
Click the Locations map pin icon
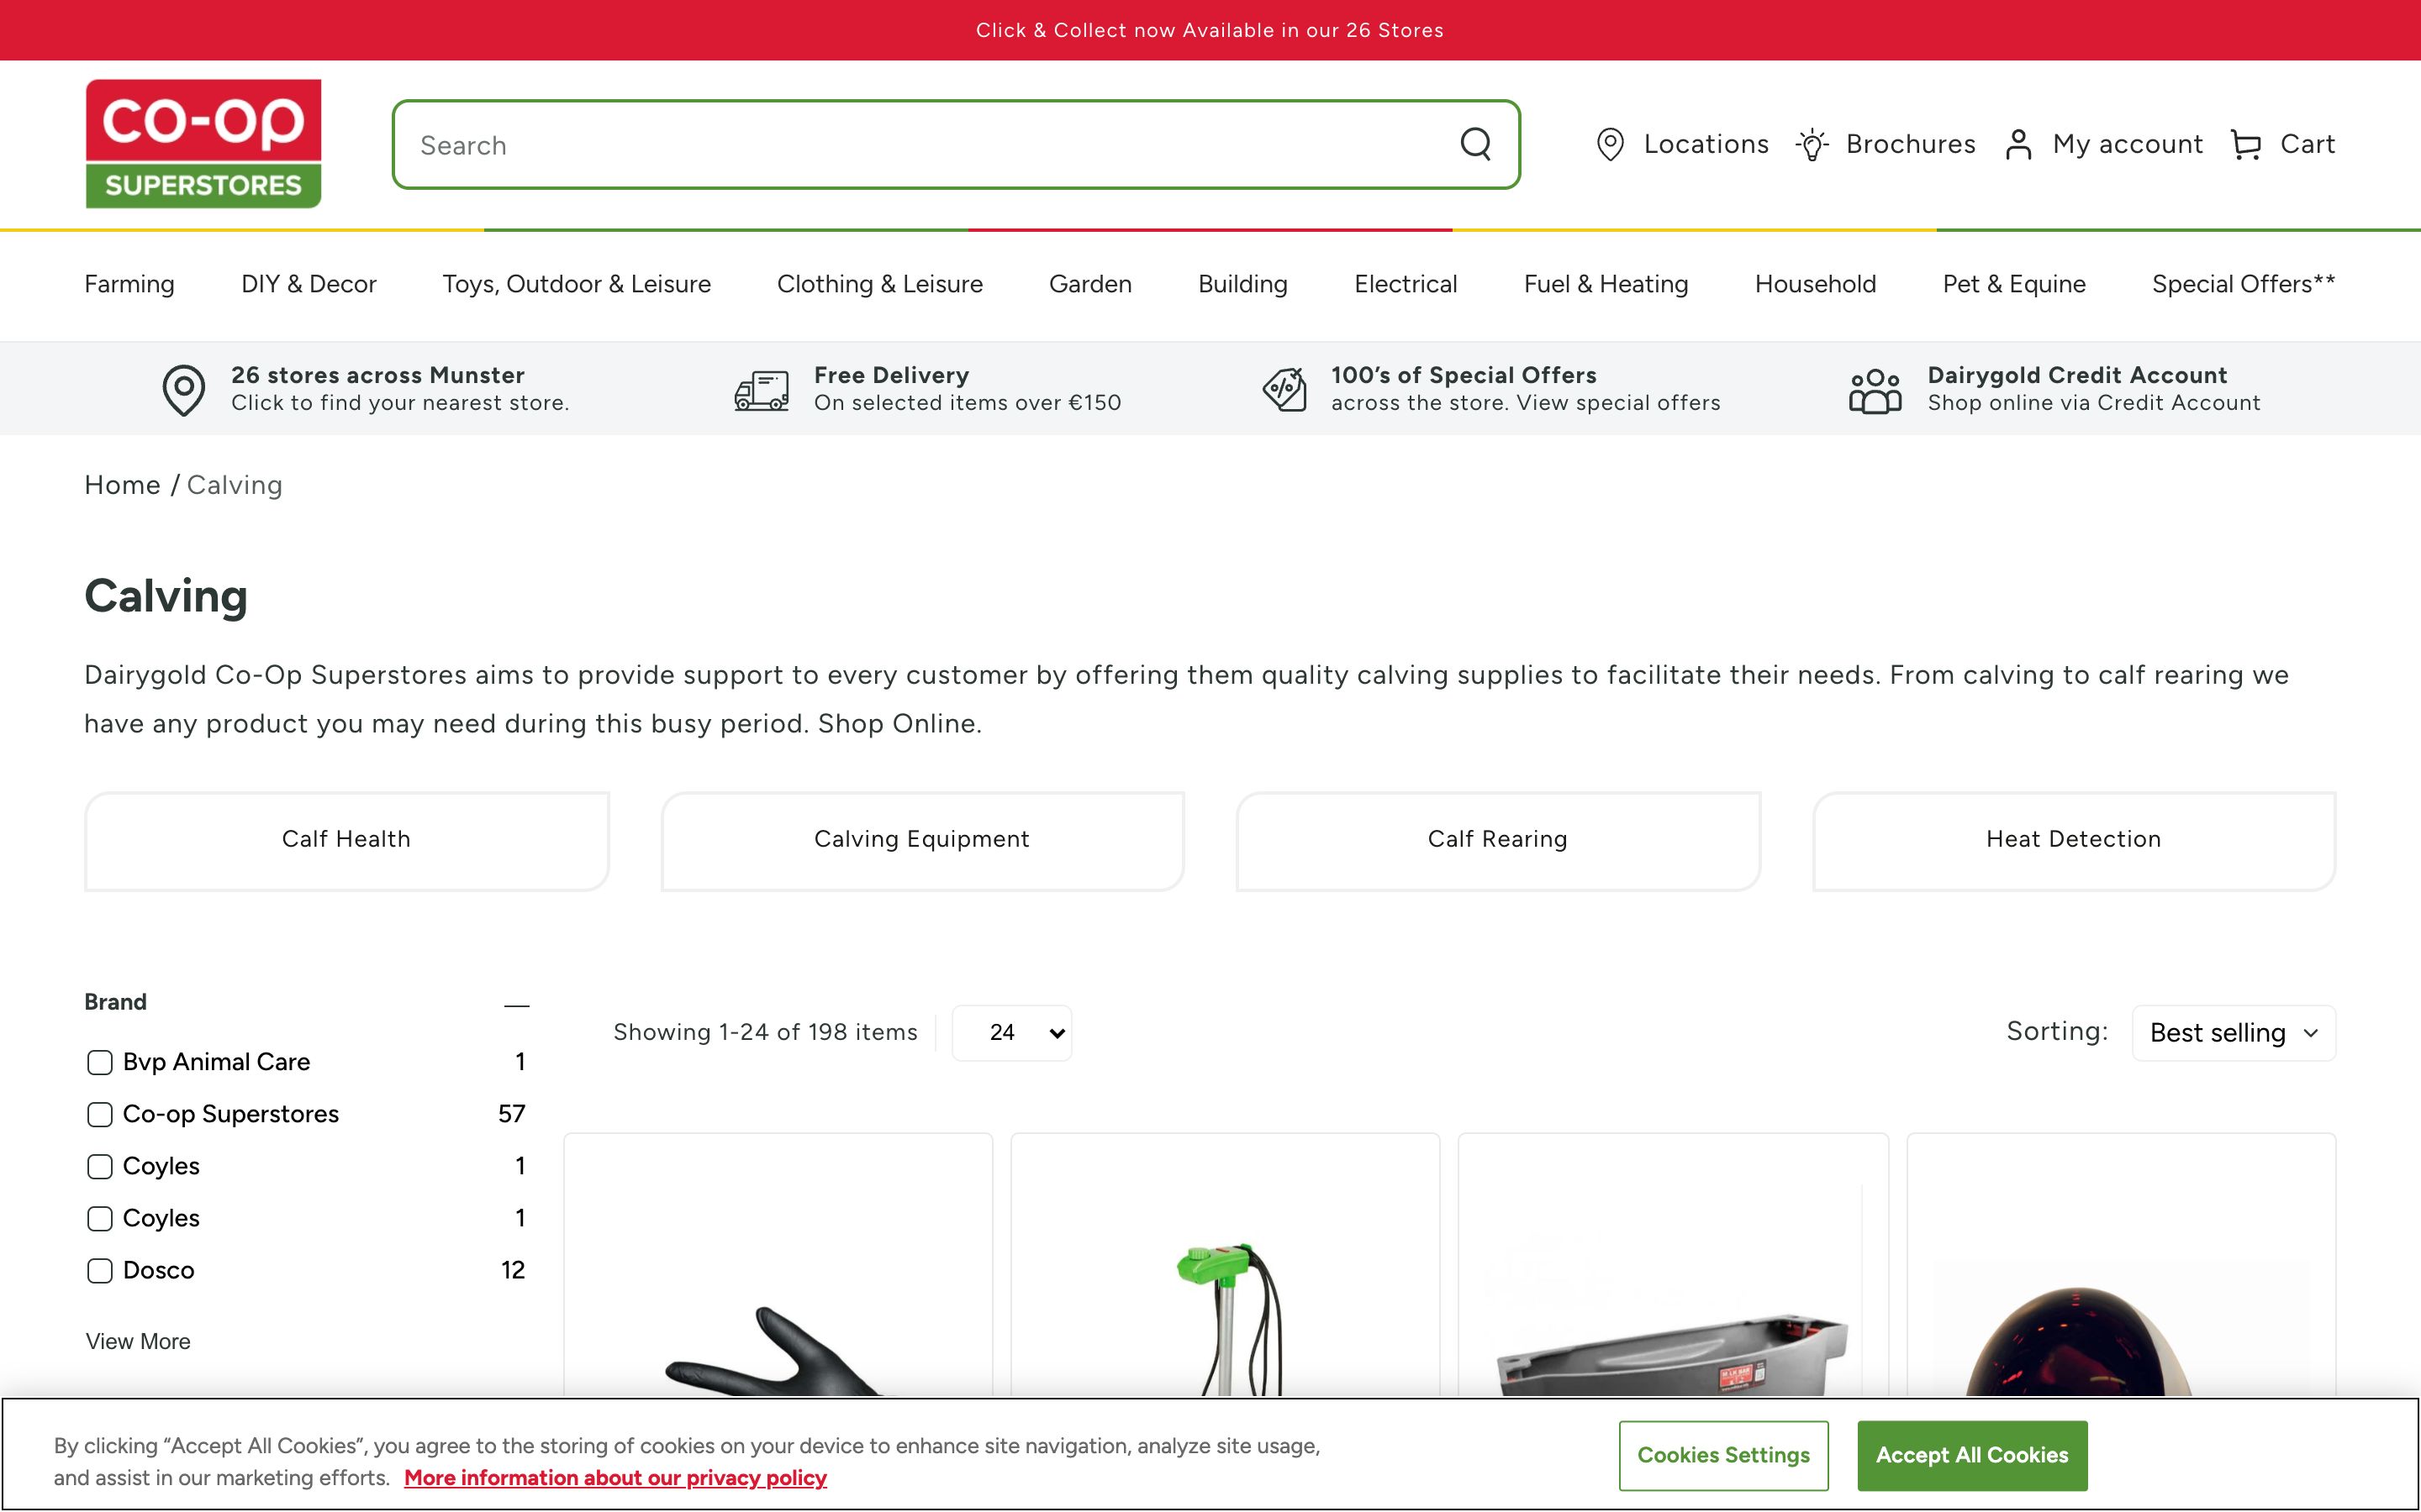1609,144
